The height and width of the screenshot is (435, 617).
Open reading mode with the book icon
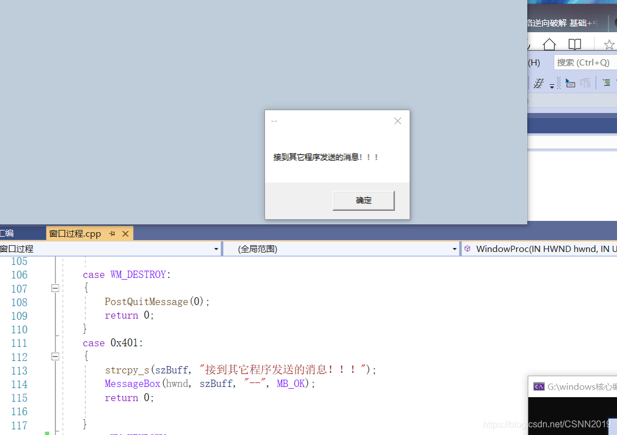(x=575, y=43)
